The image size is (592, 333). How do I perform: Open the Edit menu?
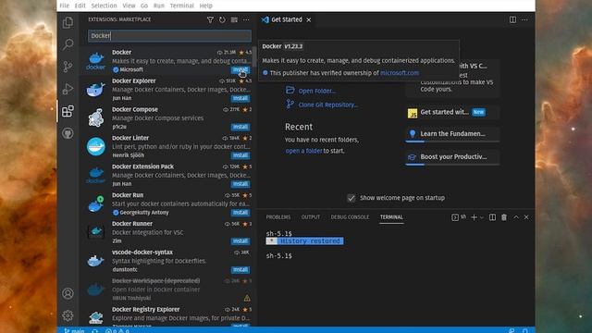80,6
